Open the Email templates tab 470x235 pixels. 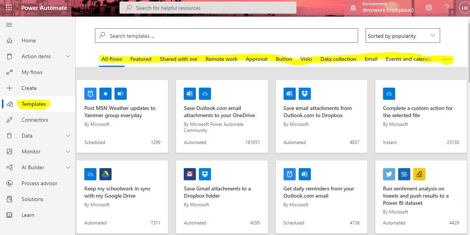pyautogui.click(x=371, y=59)
